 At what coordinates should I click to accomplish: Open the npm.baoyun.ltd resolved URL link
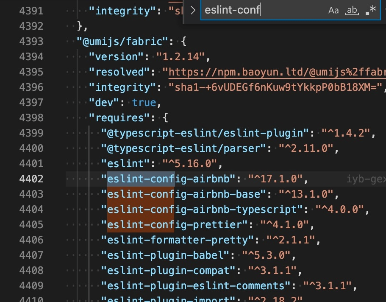tap(277, 72)
